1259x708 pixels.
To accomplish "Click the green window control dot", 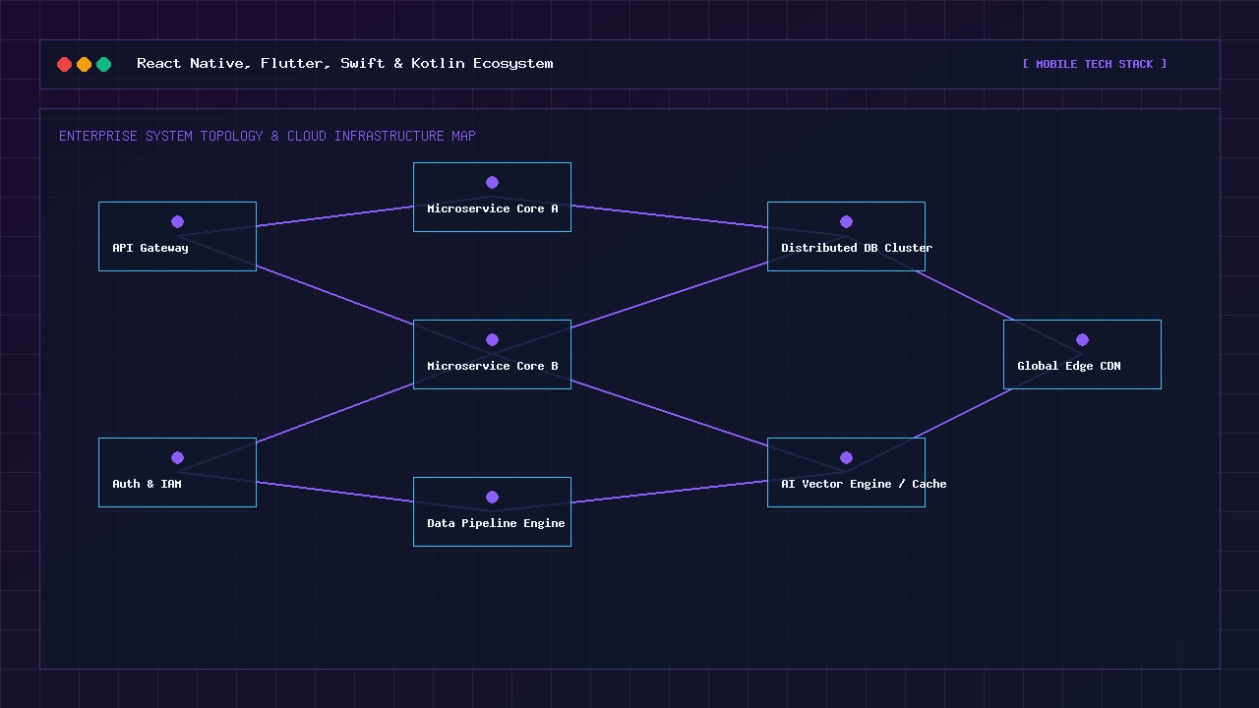I will pyautogui.click(x=104, y=64).
